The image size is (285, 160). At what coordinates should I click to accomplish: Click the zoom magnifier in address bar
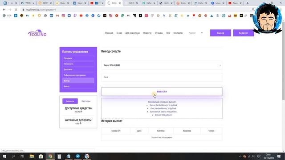coord(253,10)
